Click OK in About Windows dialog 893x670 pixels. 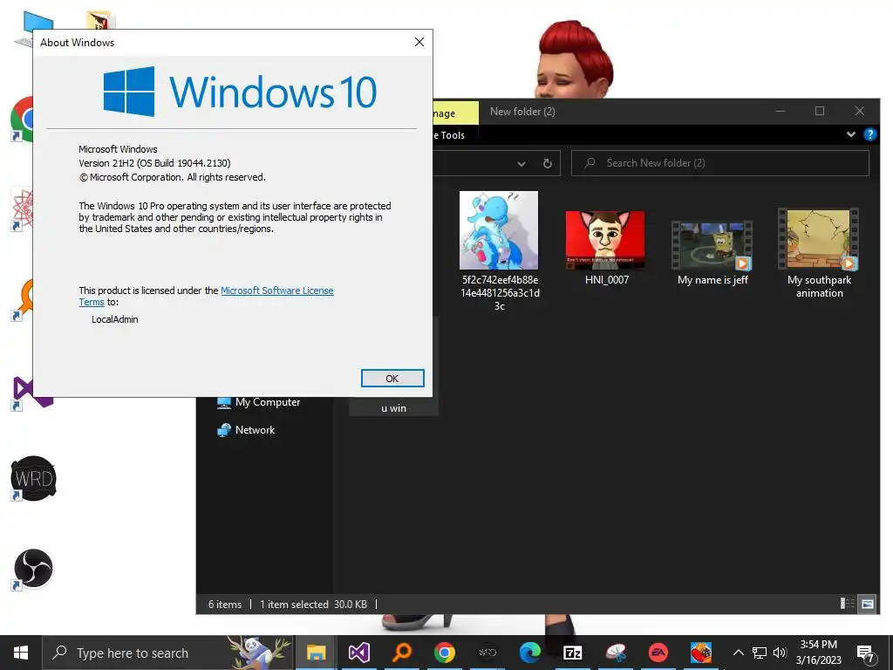point(392,379)
